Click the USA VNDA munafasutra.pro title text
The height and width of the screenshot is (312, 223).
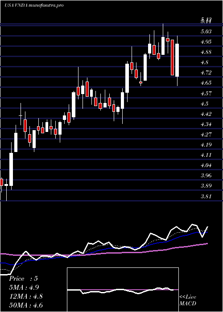[34, 5]
